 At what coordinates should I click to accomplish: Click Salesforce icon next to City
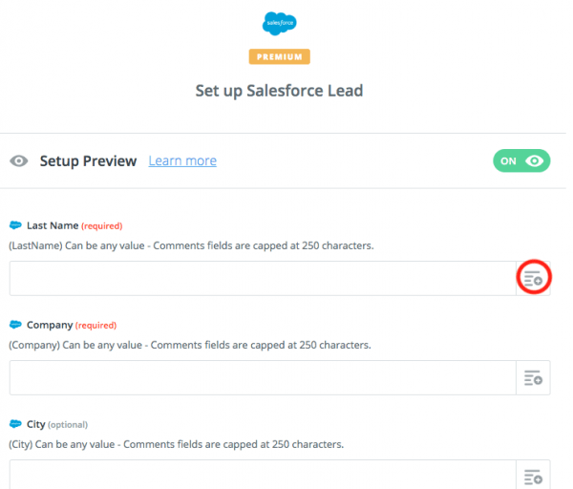(x=15, y=424)
